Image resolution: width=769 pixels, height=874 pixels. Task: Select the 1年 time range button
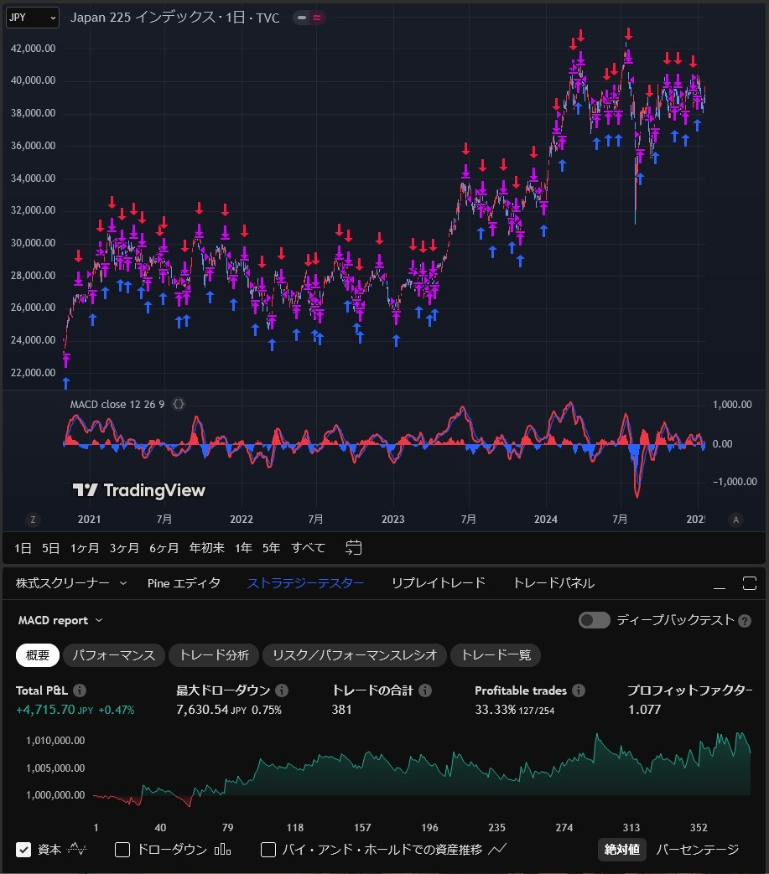point(242,547)
